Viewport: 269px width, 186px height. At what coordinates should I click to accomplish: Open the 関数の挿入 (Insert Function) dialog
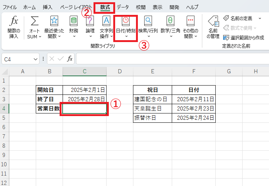pos(14,27)
